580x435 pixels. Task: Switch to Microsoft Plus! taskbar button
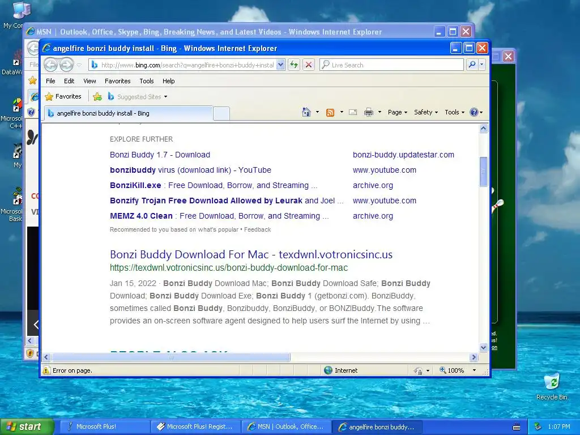tap(105, 427)
